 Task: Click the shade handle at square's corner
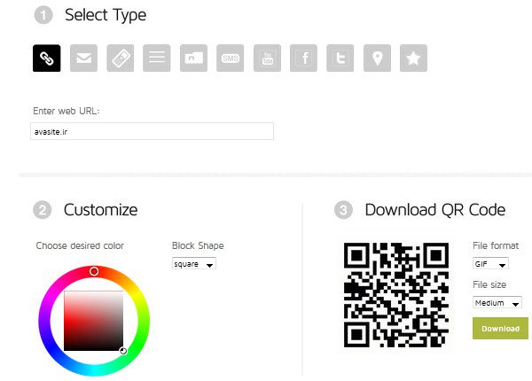click(123, 351)
